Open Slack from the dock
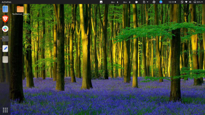 coord(5,29)
